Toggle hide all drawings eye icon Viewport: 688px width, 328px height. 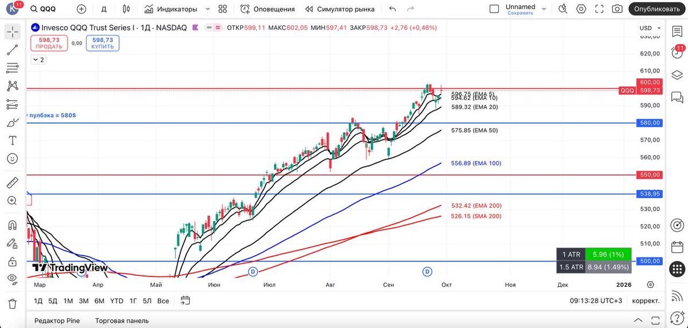point(13,279)
